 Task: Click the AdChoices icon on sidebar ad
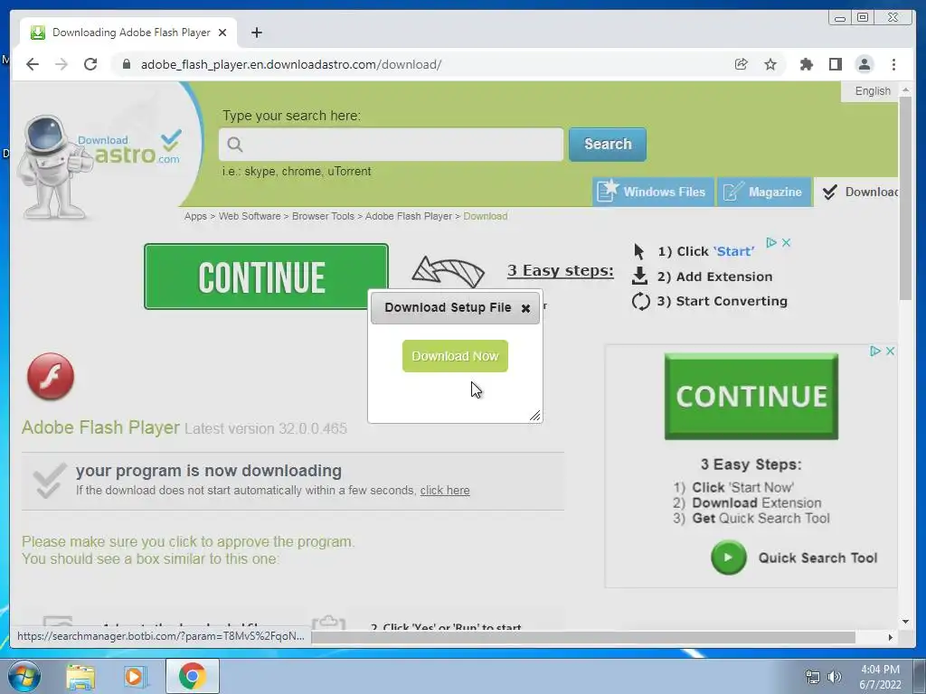click(875, 352)
